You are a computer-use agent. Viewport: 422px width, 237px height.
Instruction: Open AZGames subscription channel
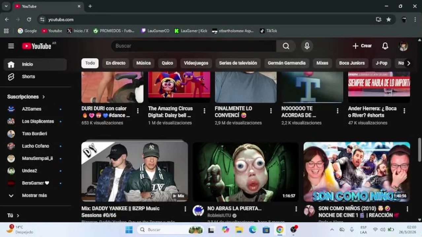(35, 109)
